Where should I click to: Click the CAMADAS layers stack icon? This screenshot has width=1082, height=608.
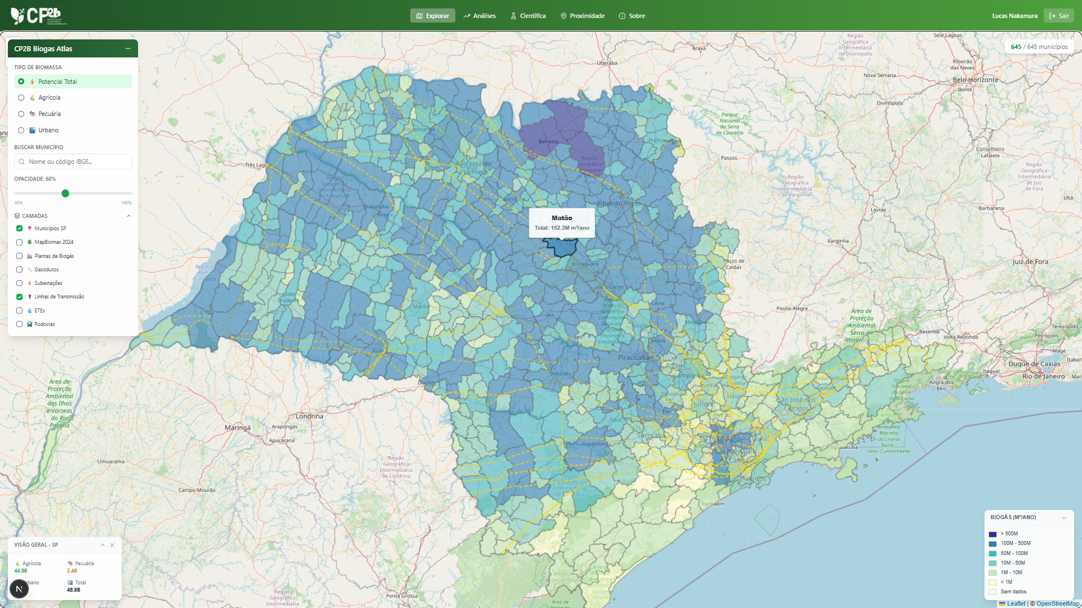(x=17, y=216)
